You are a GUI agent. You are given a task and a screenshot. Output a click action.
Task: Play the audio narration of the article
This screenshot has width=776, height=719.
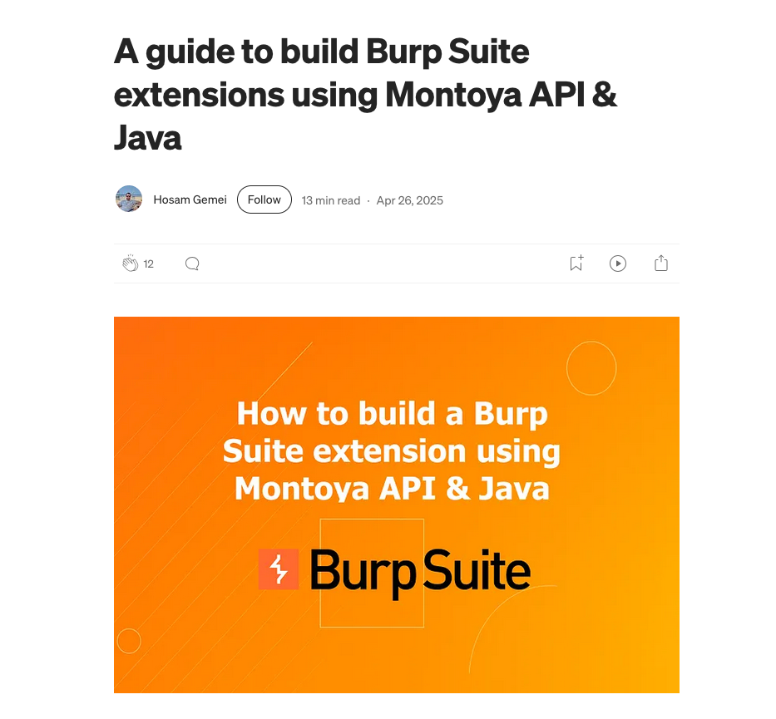click(618, 263)
